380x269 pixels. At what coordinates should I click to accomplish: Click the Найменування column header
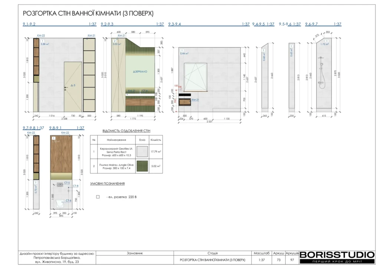[116, 140]
